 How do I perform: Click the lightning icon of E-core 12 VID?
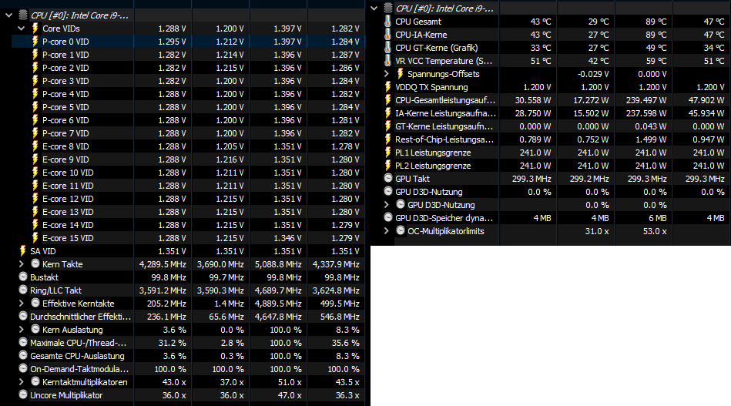pyautogui.click(x=35, y=199)
